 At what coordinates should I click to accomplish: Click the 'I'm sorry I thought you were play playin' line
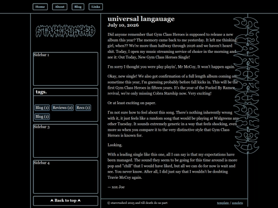coord(171,67)
